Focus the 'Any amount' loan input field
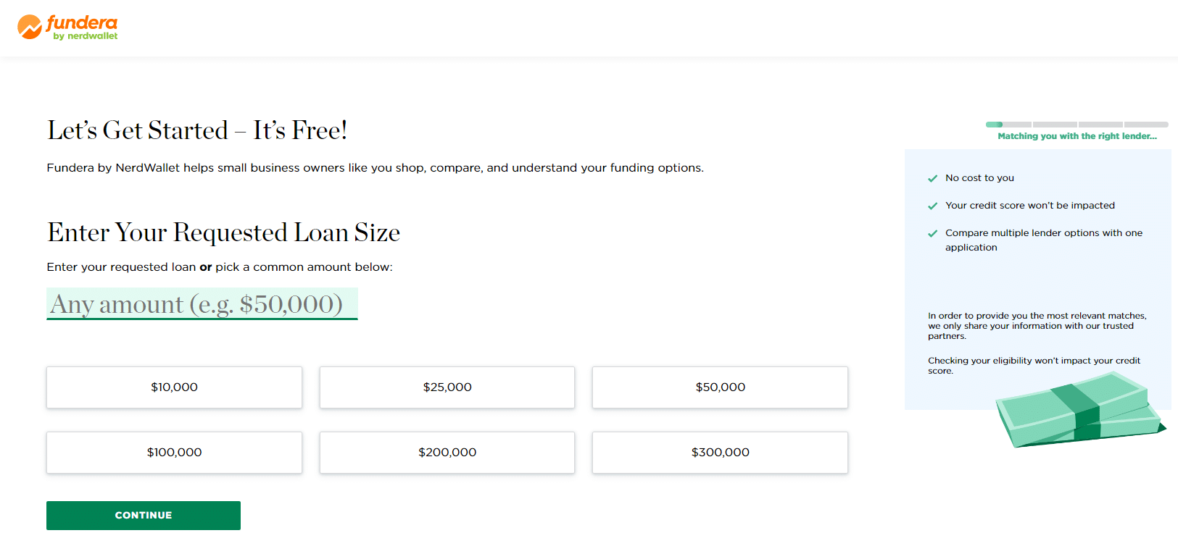 202,304
